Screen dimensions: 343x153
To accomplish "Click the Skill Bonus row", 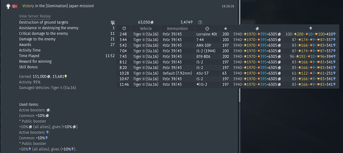I will click(29, 67).
